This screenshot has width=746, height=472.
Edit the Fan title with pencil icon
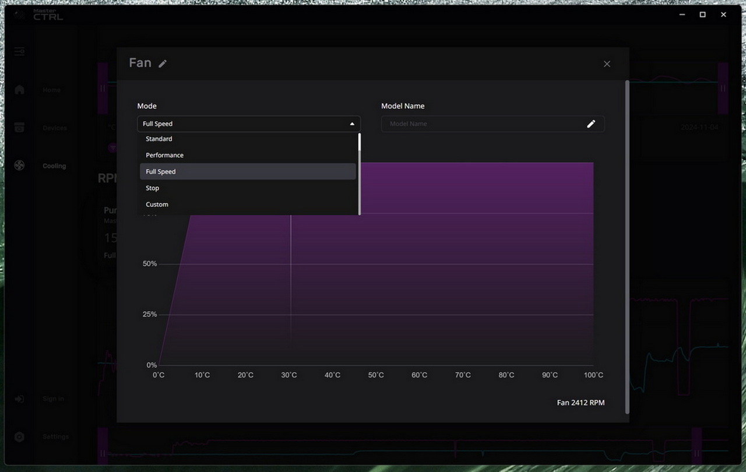tap(163, 64)
